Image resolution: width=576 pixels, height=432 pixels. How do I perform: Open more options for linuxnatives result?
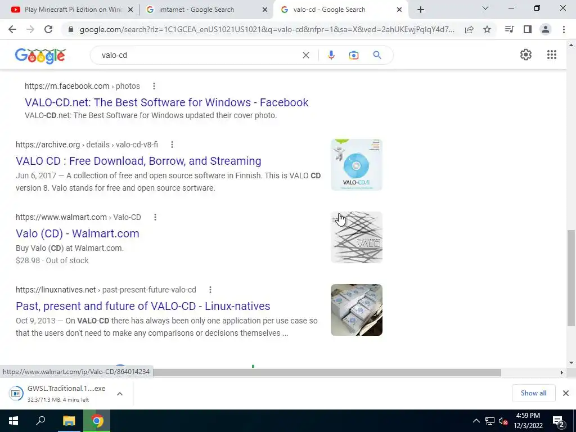click(x=210, y=290)
